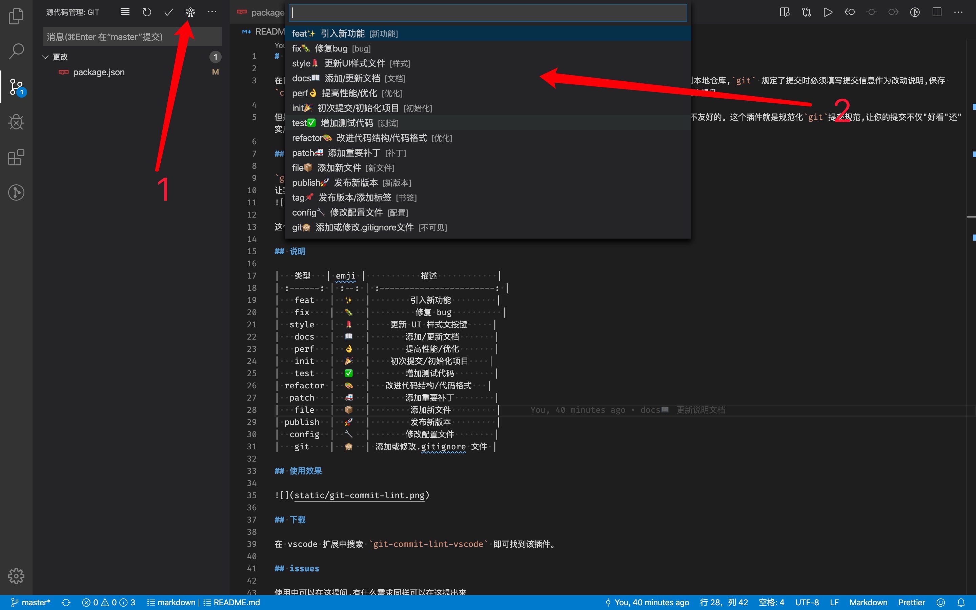Click the refresh icon in source control
The width and height of the screenshot is (976, 610).
(147, 12)
